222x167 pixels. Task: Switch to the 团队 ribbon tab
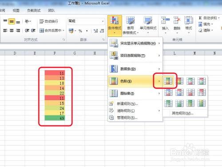(x=52, y=10)
